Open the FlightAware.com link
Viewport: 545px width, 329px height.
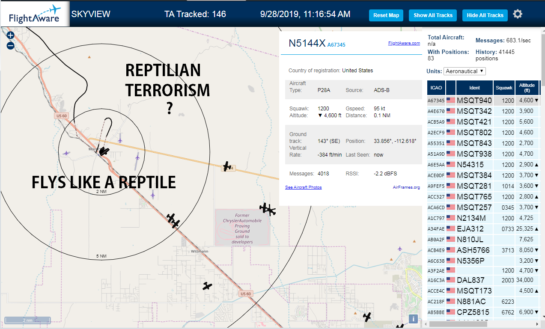404,43
